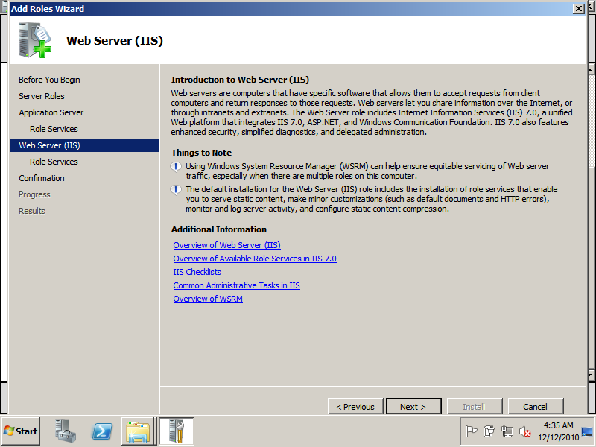
Task: Click the grayed-out Progress step
Action: [x=34, y=194]
